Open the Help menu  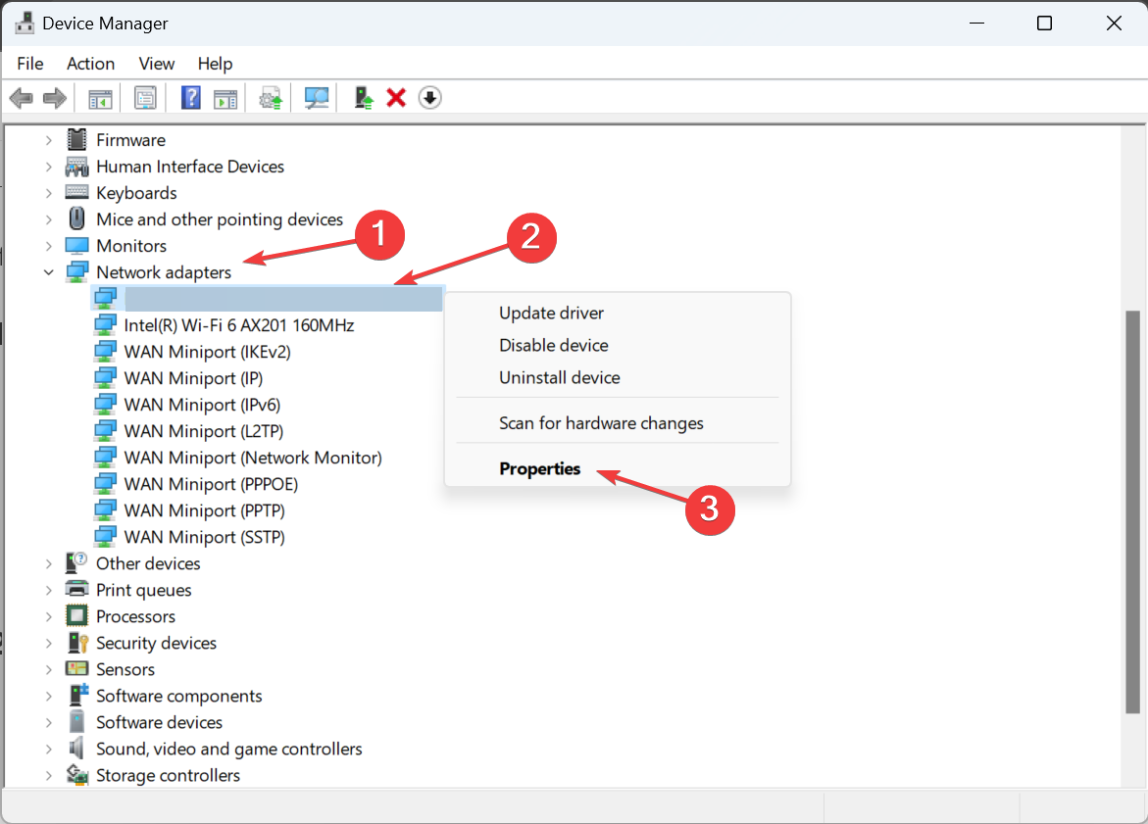point(216,64)
